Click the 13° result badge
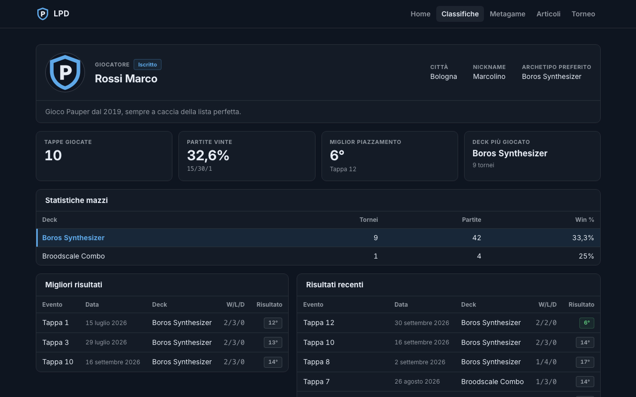The height and width of the screenshot is (397, 636). pyautogui.click(x=273, y=342)
